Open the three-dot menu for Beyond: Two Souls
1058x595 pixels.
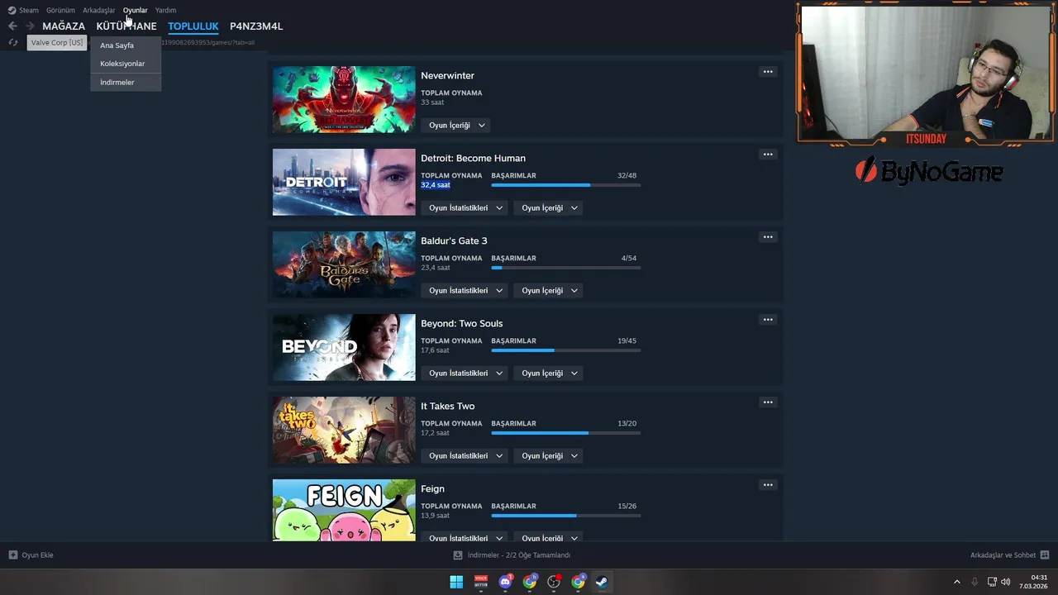coord(768,320)
